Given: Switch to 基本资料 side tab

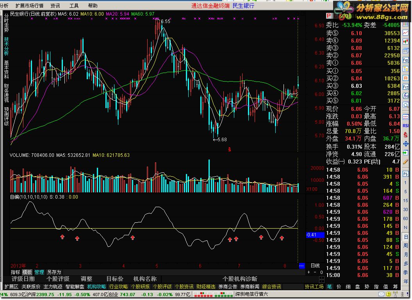Looking at the screenshot, I should pyautogui.click(x=6, y=69).
